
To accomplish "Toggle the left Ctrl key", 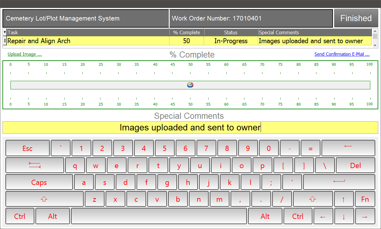I will 20,216.
